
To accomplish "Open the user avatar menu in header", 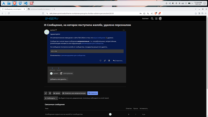I will pyautogui.click(x=160, y=19).
